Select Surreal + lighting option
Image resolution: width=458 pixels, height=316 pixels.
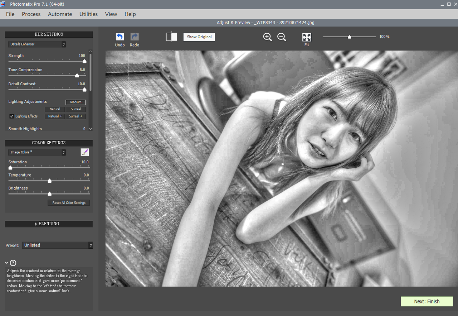point(75,116)
